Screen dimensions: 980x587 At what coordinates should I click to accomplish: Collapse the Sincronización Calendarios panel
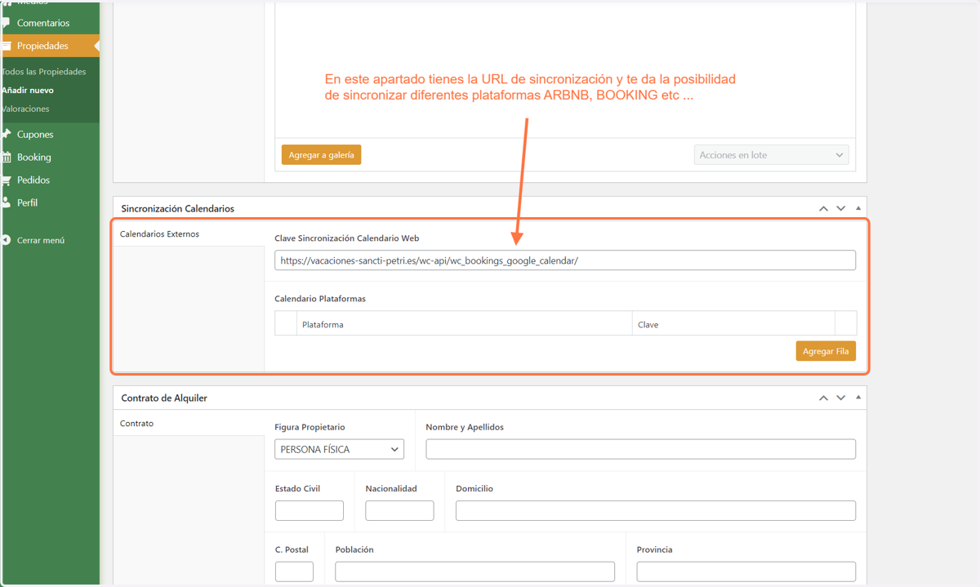(857, 209)
